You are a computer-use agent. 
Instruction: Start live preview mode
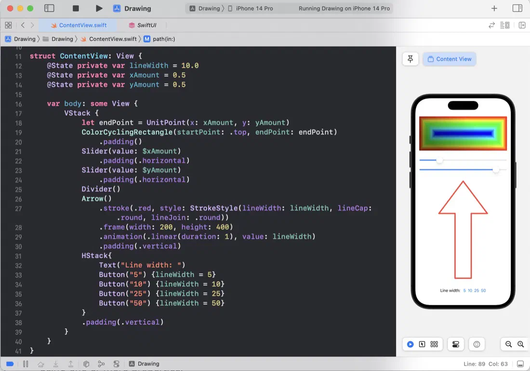click(410, 345)
